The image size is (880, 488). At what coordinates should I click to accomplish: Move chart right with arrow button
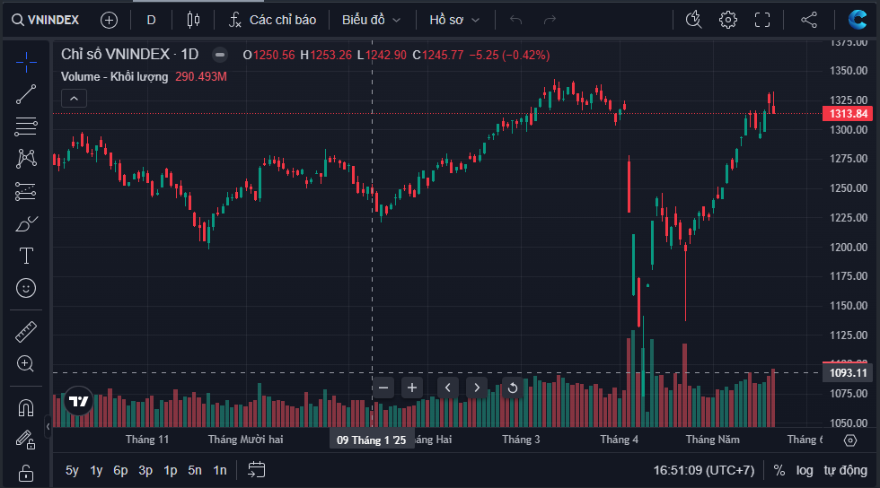(x=477, y=388)
